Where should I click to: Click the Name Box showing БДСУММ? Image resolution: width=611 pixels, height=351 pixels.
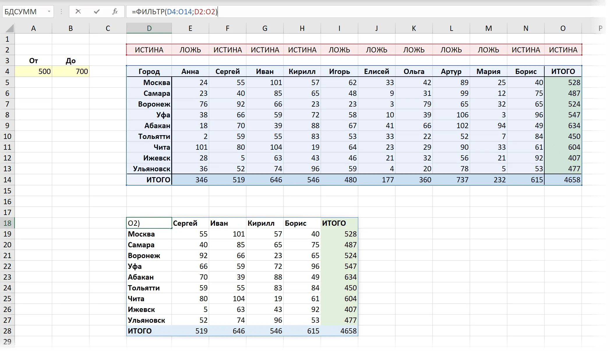(24, 12)
